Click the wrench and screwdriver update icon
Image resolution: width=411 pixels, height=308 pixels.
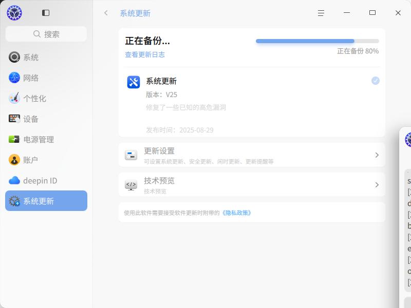134,82
